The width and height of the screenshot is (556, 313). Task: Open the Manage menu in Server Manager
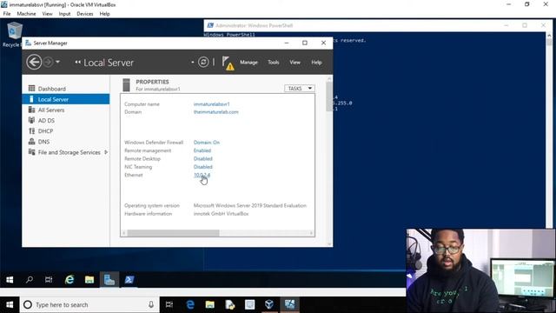(x=248, y=62)
